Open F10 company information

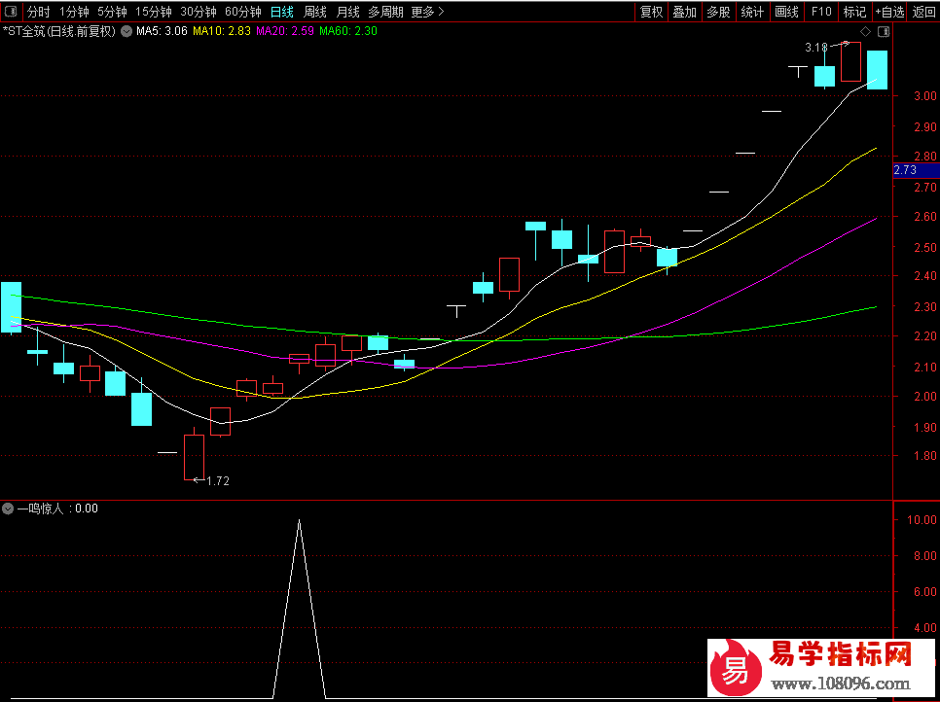pos(821,12)
